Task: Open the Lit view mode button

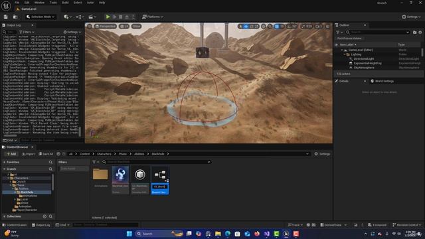Action: [124, 27]
